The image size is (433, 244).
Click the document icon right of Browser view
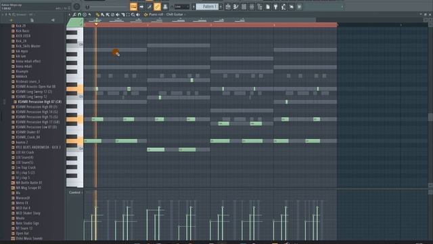[x=268, y=7]
